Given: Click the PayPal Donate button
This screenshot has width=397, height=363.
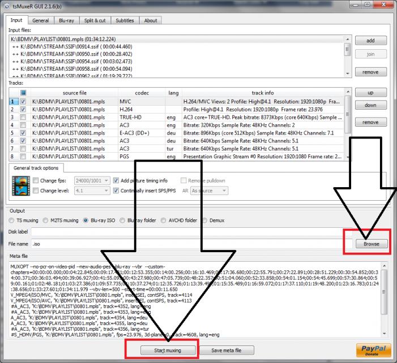Looking at the screenshot, I should coord(373,350).
